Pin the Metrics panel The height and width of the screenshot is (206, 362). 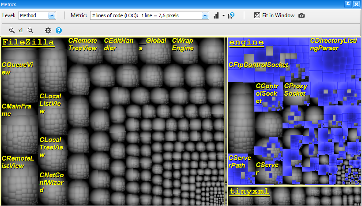click(x=348, y=4)
